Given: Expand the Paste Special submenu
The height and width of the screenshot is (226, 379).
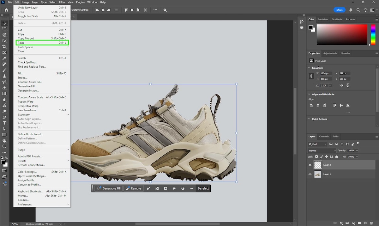Looking at the screenshot, I should [x=42, y=47].
